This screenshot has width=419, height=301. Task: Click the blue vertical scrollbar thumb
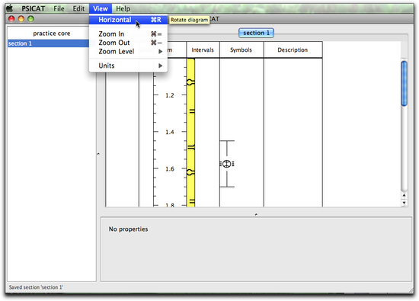(x=404, y=83)
